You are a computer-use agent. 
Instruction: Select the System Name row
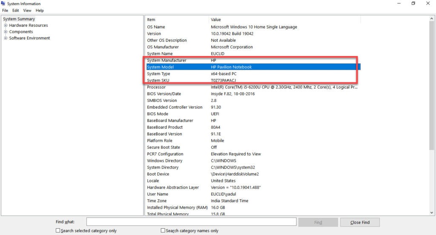pos(253,54)
